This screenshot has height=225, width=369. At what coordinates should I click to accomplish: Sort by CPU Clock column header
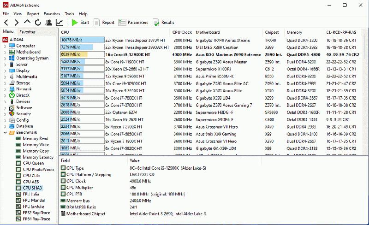(182, 33)
